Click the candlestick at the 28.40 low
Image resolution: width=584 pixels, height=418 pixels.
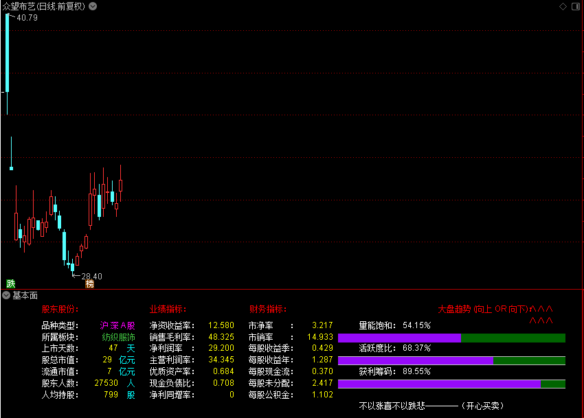click(72, 266)
